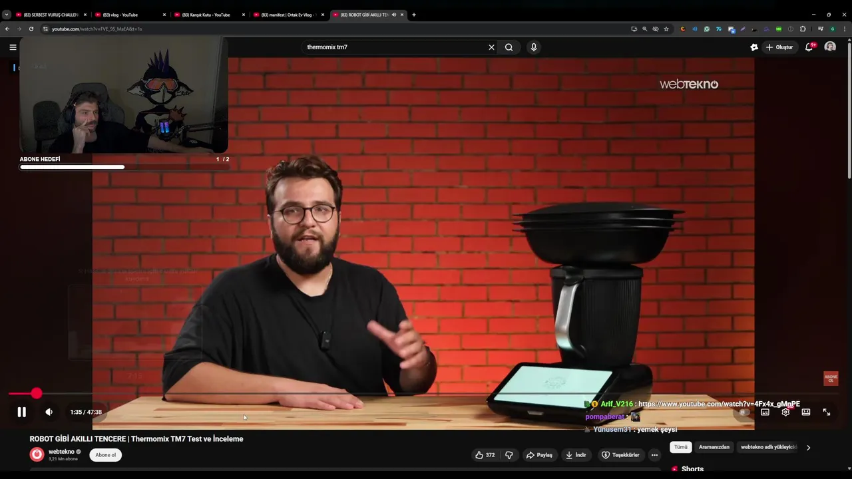Open the browser tab search dropdown arrow
The height and width of the screenshot is (479, 852).
point(6,15)
